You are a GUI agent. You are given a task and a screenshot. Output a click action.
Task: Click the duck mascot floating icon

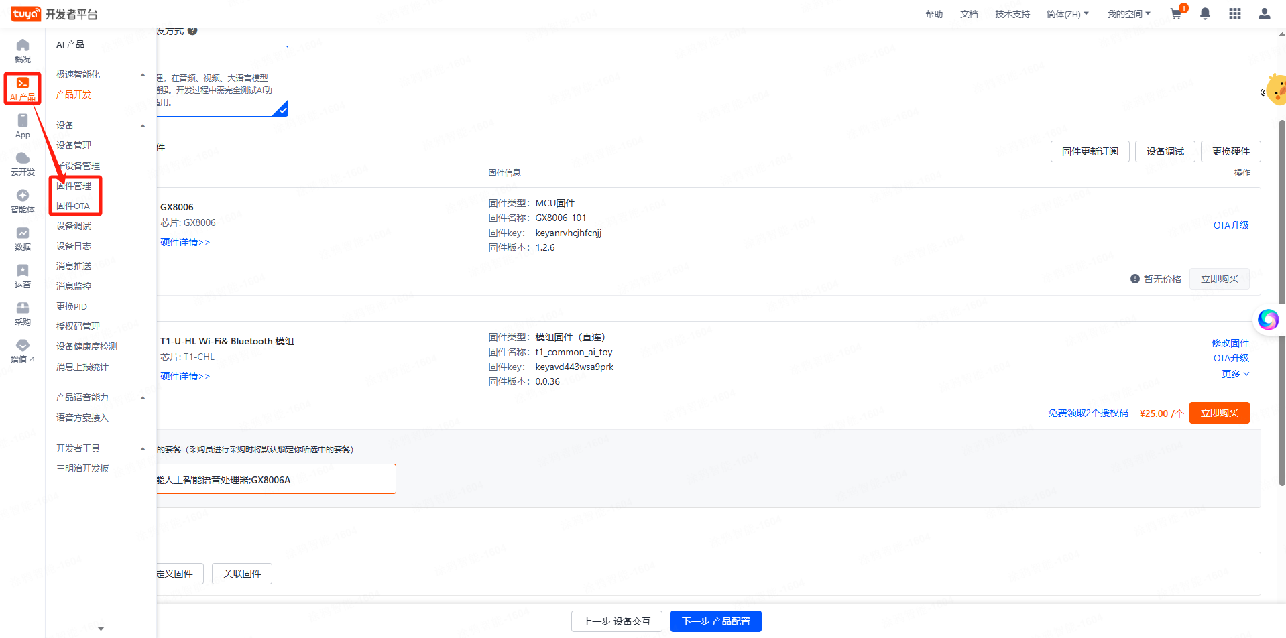1275,90
